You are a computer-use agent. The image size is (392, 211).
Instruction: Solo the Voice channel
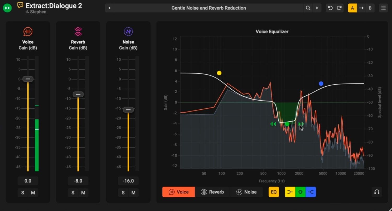pos(23,193)
